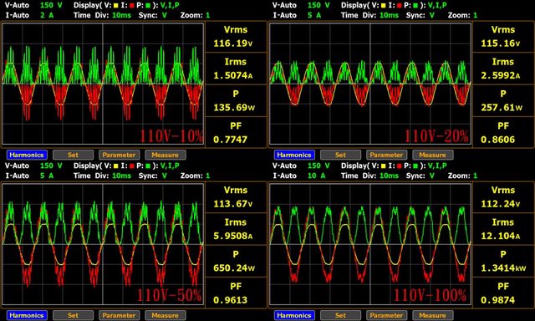Click Harmonics button in the 110V-100% panel
Viewport: 535px width, 321px height.
294,315
